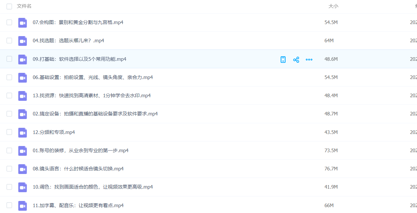This screenshot has height=213, width=417.
Task: Open 01.账号的装修 file name link
Action: (x=81, y=151)
